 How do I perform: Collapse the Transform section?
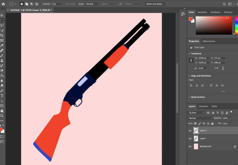click(189, 54)
